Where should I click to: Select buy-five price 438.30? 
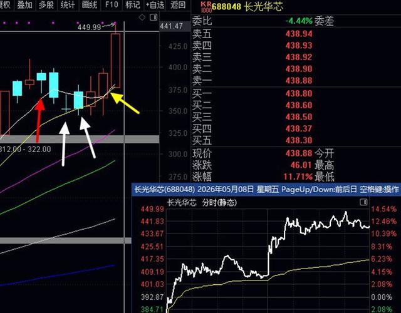click(x=299, y=140)
